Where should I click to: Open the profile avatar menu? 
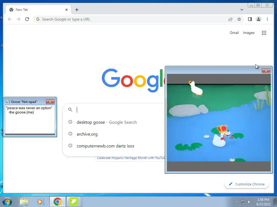click(258, 19)
